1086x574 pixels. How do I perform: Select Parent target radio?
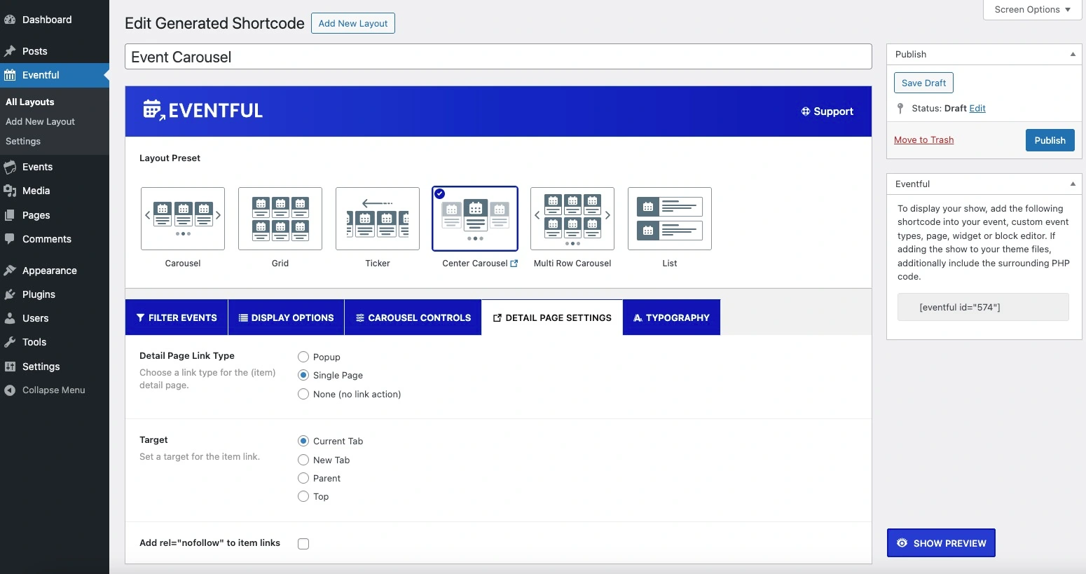[x=303, y=478]
